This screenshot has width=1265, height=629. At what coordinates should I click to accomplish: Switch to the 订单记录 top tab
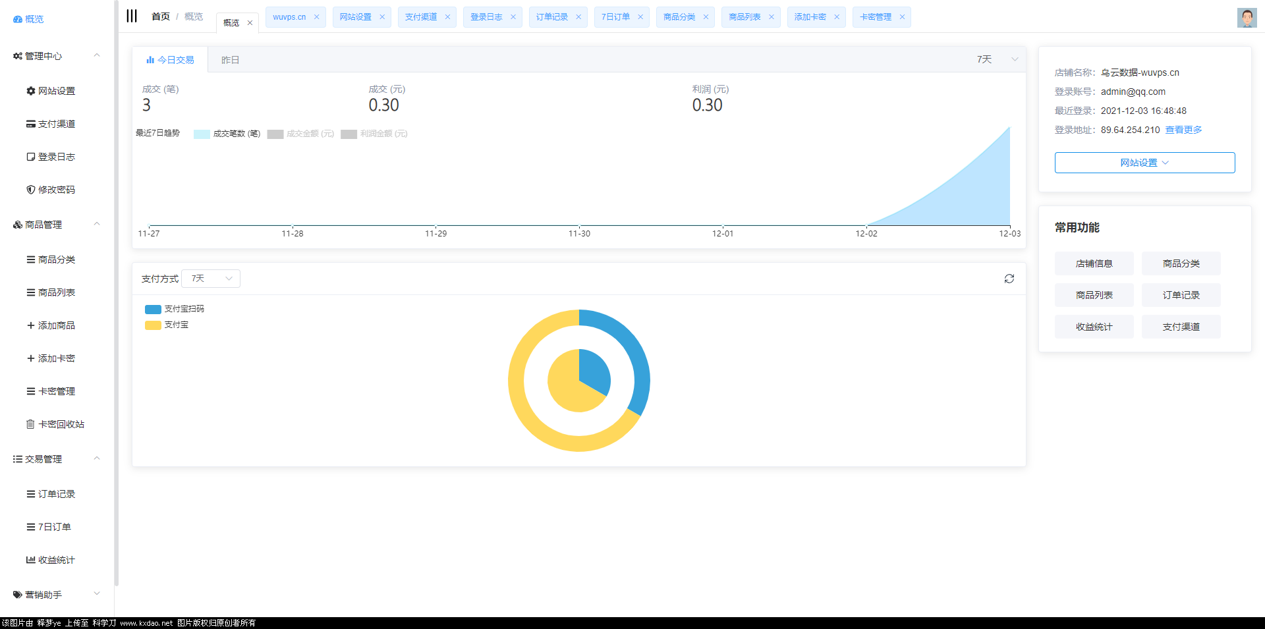pyautogui.click(x=551, y=17)
